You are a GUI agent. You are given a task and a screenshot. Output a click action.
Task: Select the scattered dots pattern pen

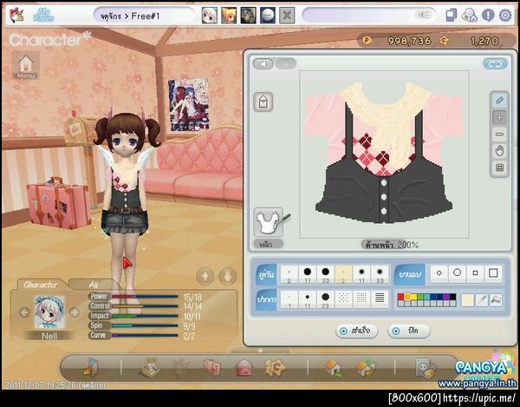(x=343, y=299)
